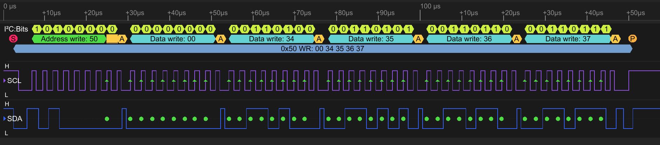660x145 pixels.
Task: Click the L level label of the SDA channel
Action: click(6, 133)
